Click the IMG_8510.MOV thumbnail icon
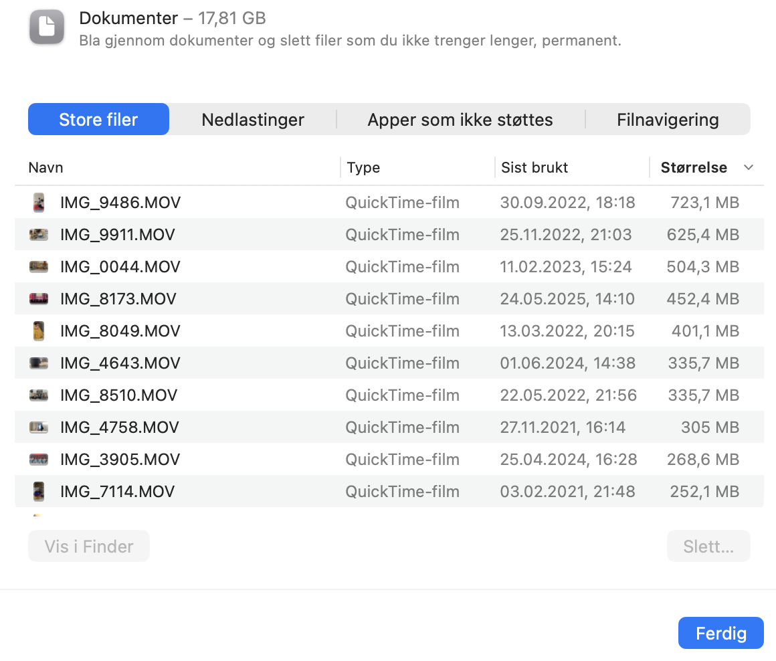Viewport: 776px width, 661px height. 39,395
